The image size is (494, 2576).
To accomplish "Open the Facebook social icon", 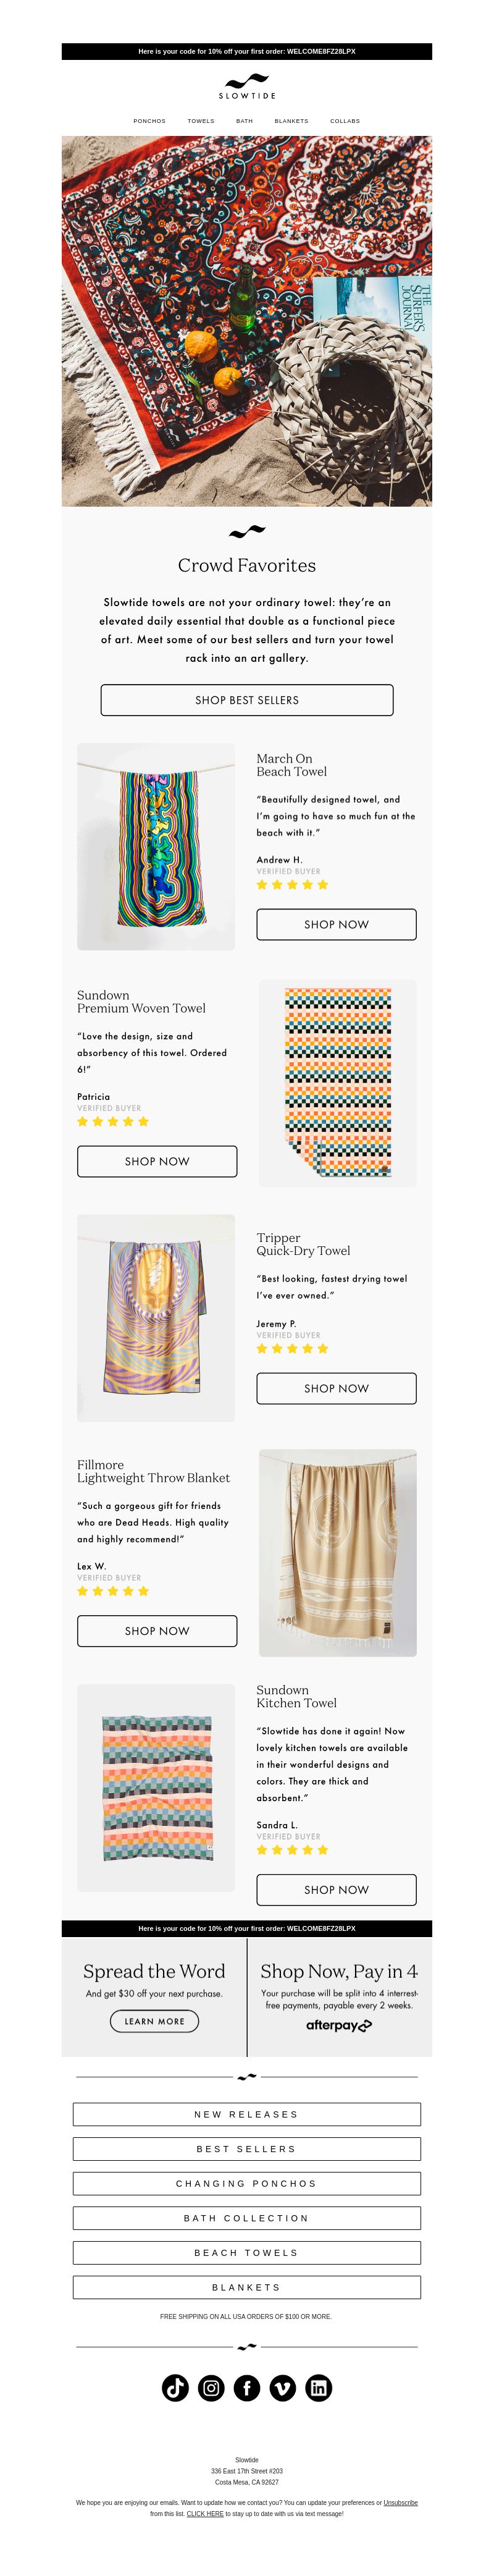I will [x=247, y=2388].
